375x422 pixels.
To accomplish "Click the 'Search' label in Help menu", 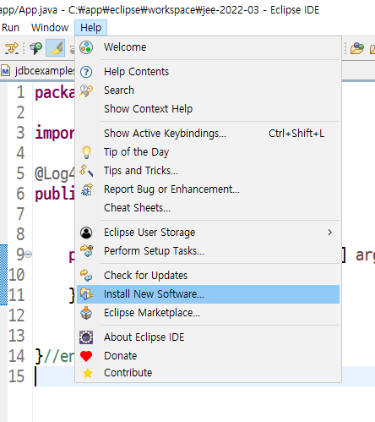I will [119, 90].
